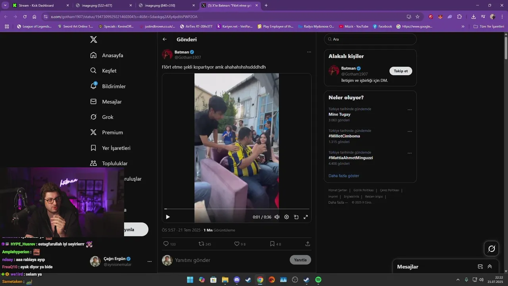Screen dimensions: 508x286
Task: Open Gizlilik Politikası footer link
Action: [x=364, y=190]
